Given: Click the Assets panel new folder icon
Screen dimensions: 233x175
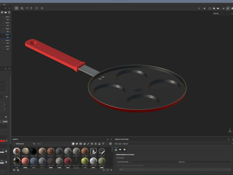Looking at the screenshot, I should coord(107,170).
